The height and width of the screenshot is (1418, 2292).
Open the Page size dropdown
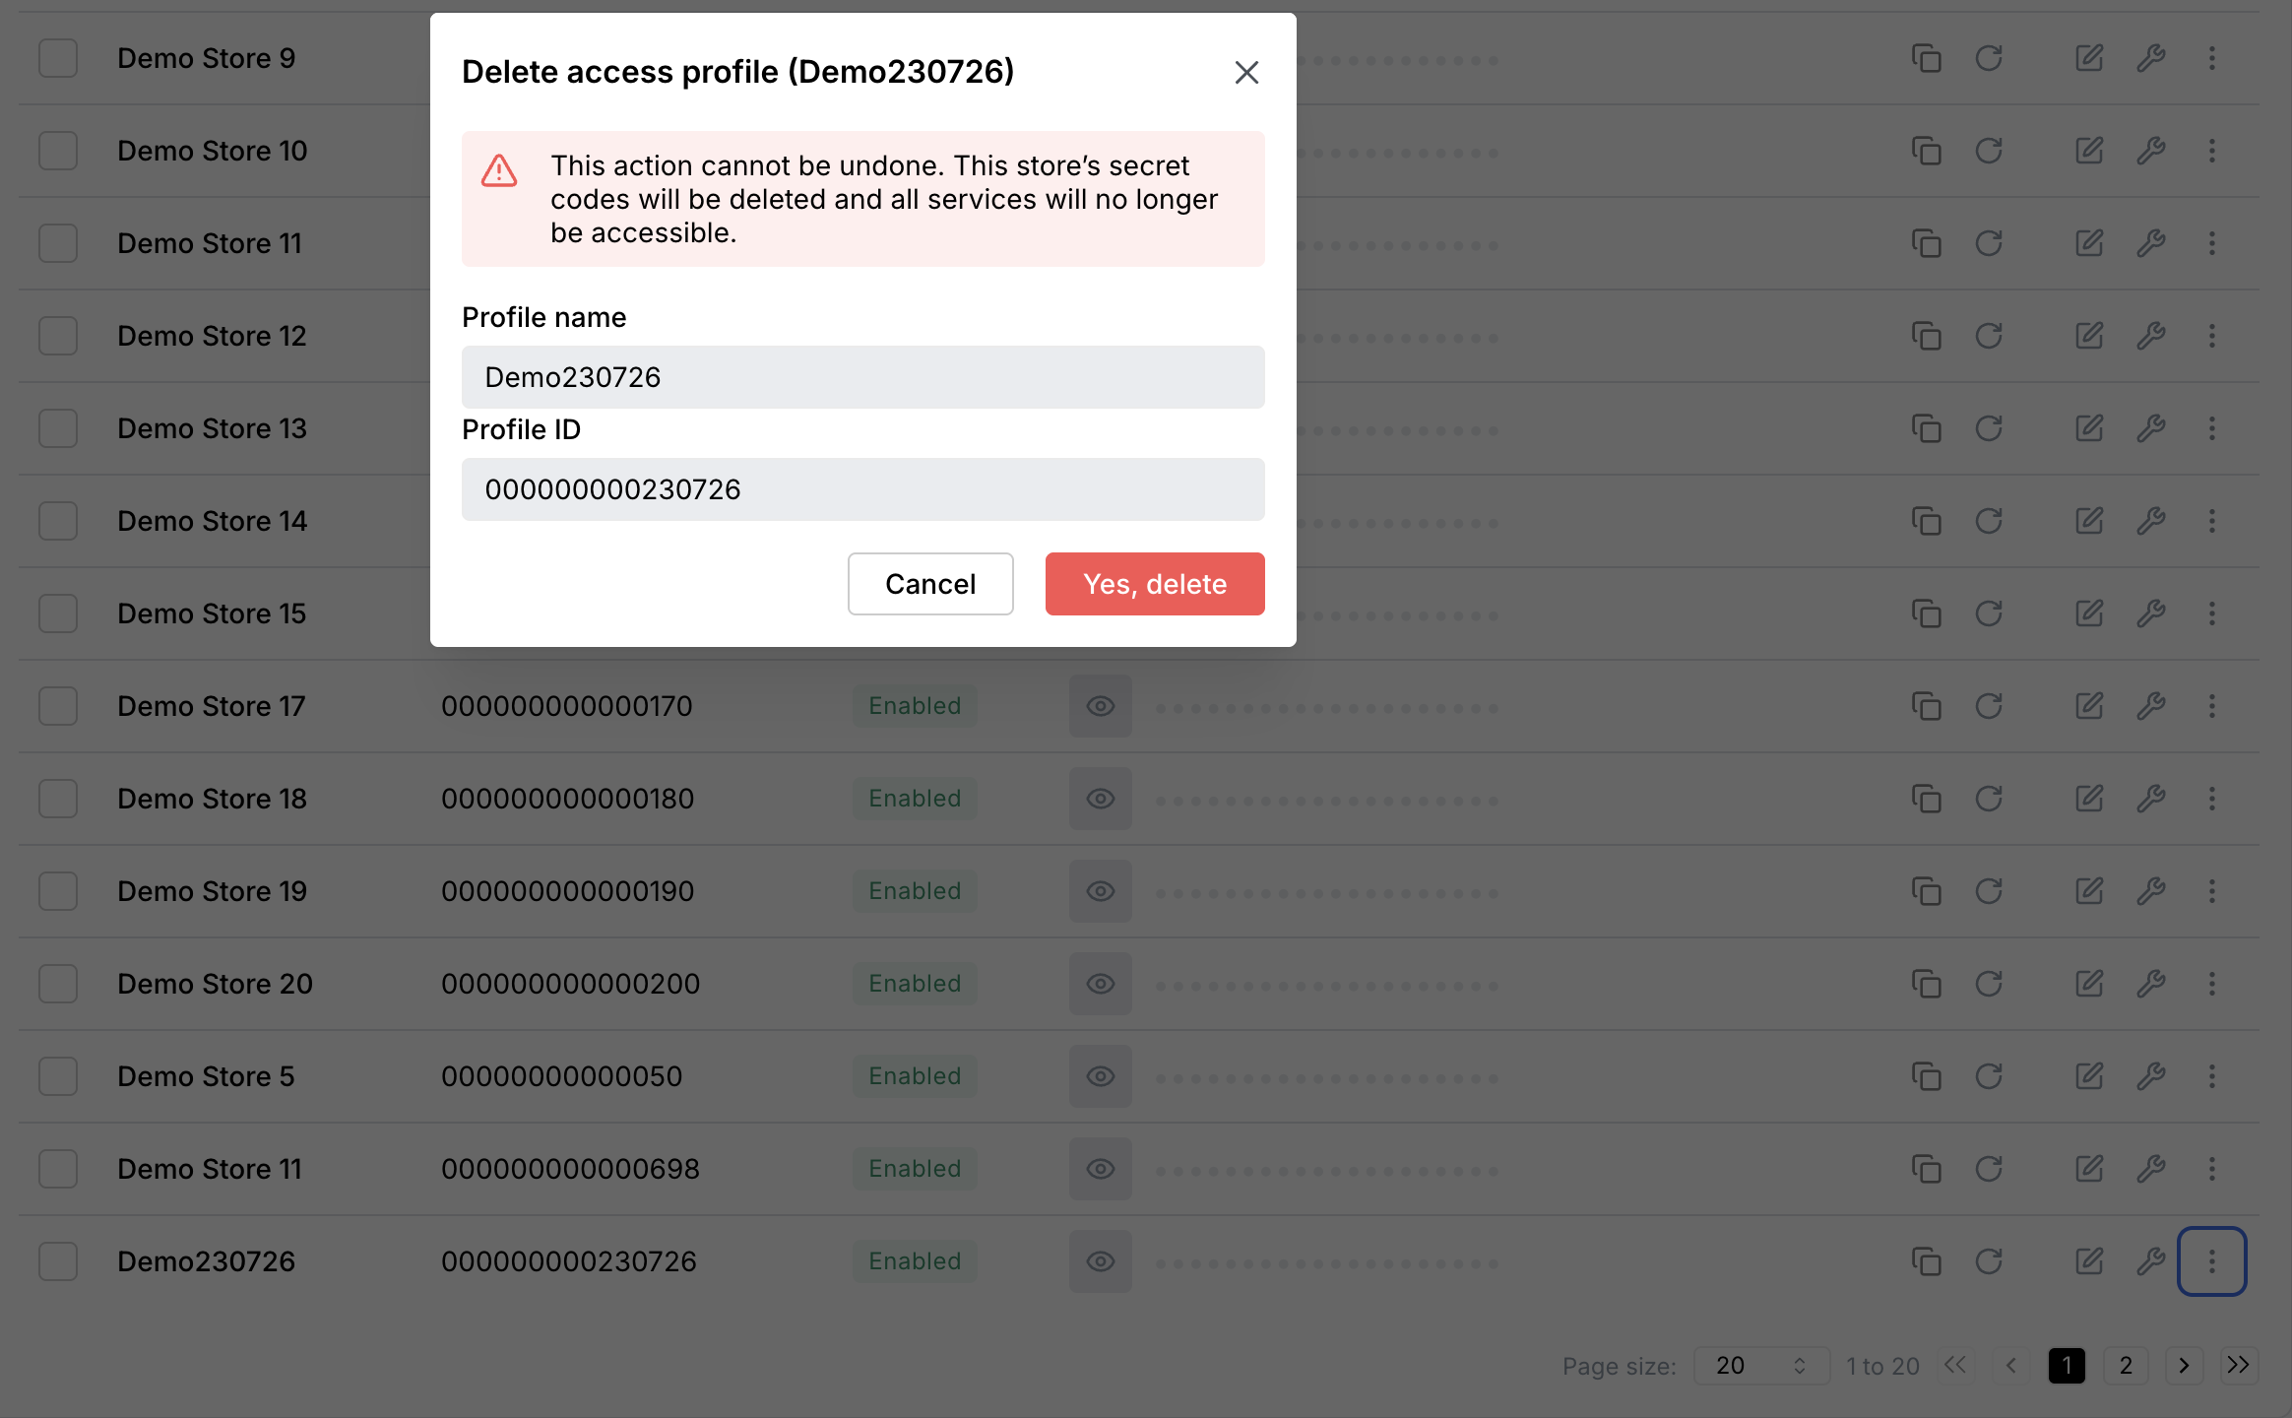tap(1761, 1366)
